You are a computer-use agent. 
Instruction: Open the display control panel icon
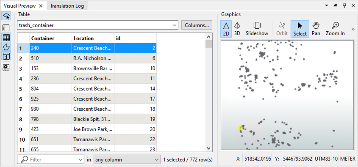(x=6, y=28)
